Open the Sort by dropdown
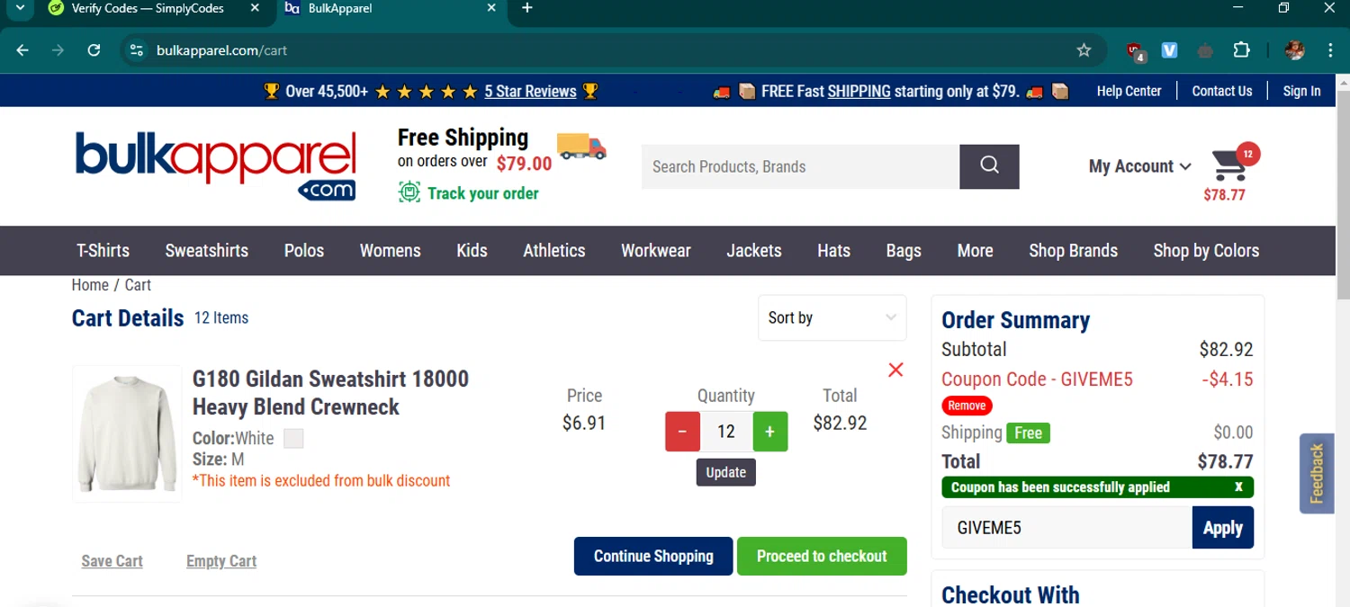Viewport: 1350px width, 607px height. coord(832,317)
